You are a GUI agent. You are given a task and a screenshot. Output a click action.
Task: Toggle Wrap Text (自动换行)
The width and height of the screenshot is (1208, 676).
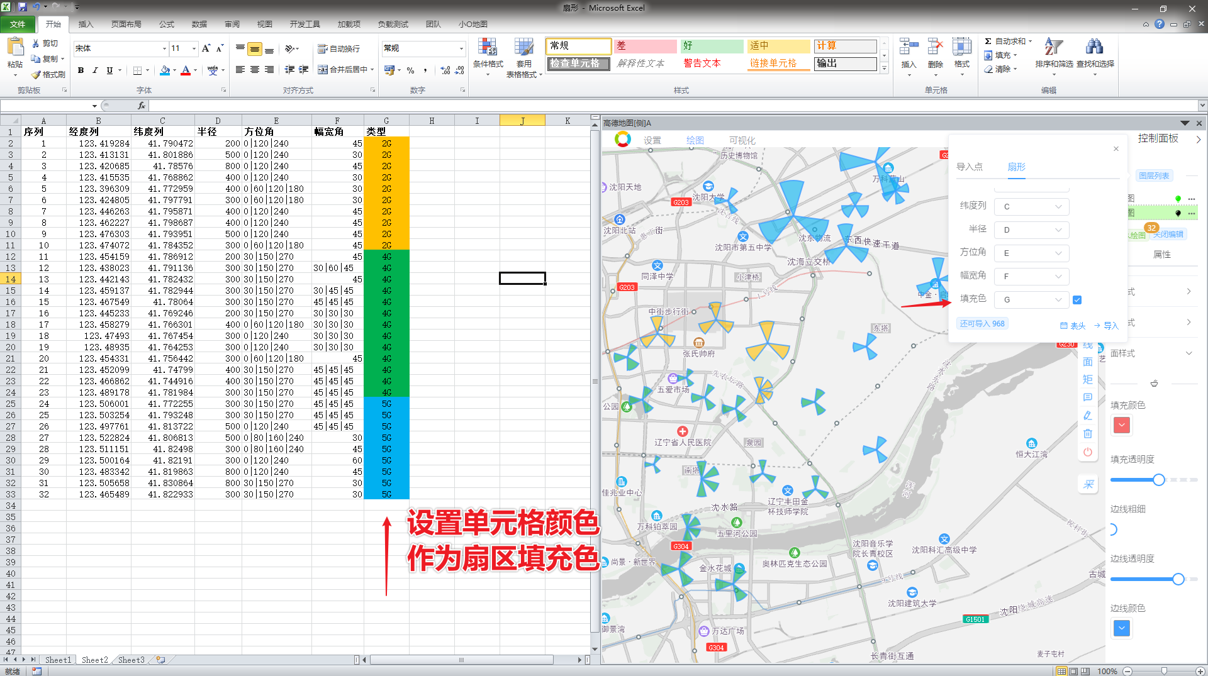338,48
